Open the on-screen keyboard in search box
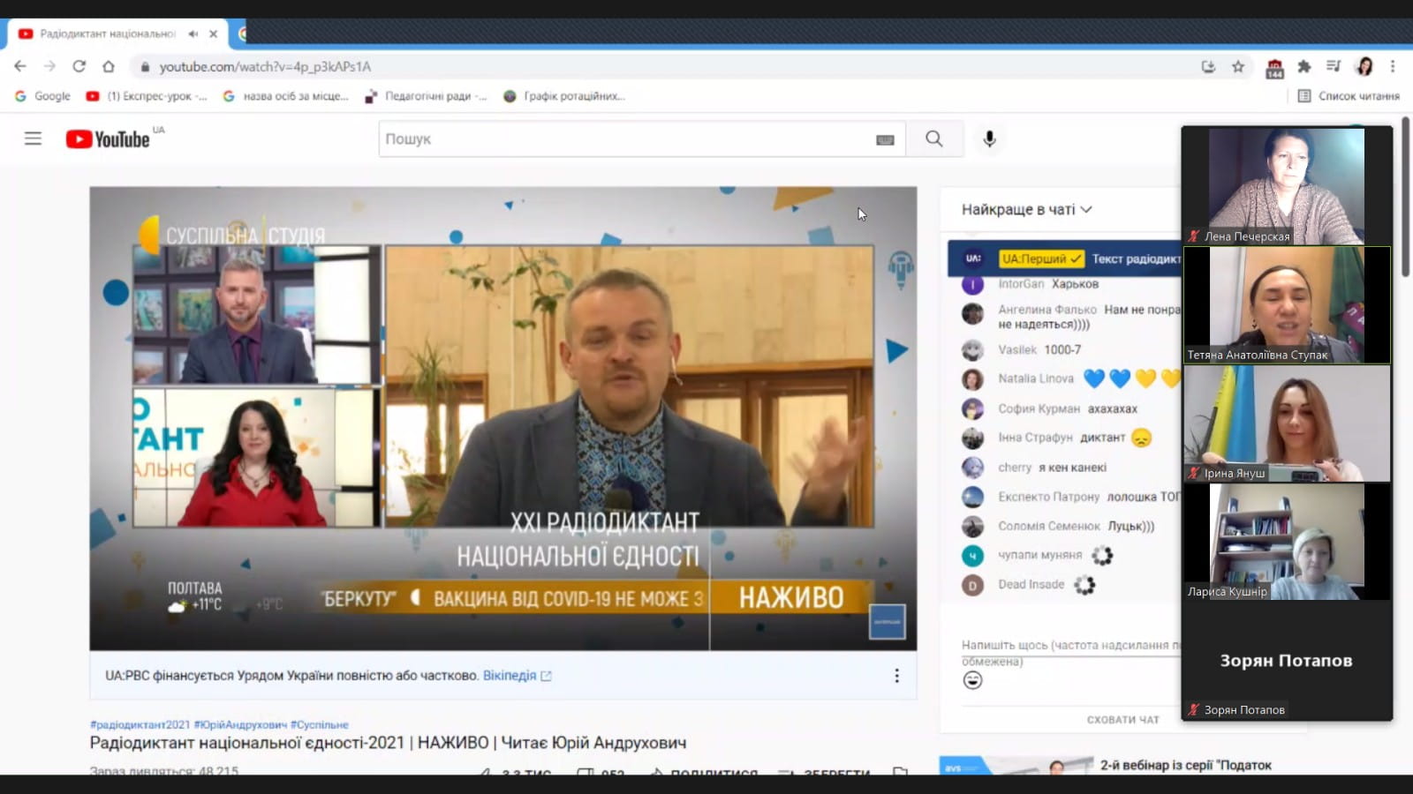Screen dimensions: 1413x794 pyautogui.click(x=885, y=139)
